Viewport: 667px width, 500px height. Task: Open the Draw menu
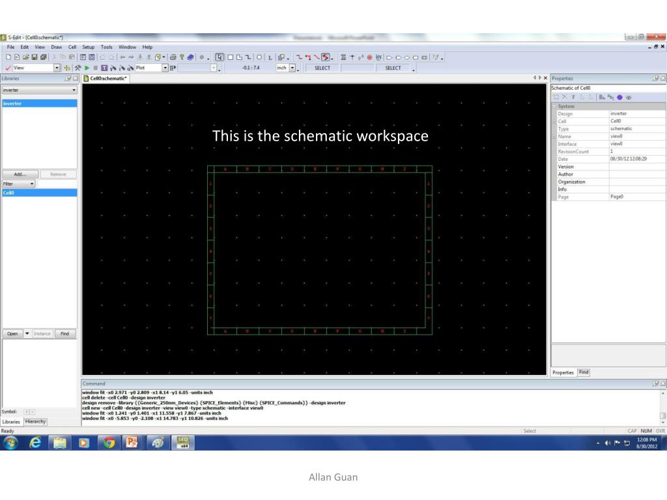tap(57, 47)
